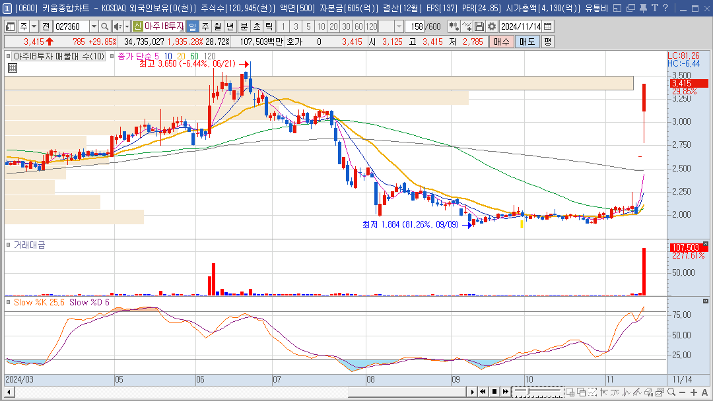Open the interval value dropdown after 120
Screen dimensions: 713x401
(x=399, y=27)
